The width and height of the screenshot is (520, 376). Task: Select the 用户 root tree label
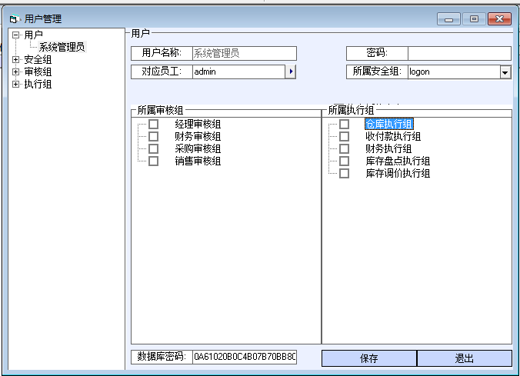pos(33,35)
